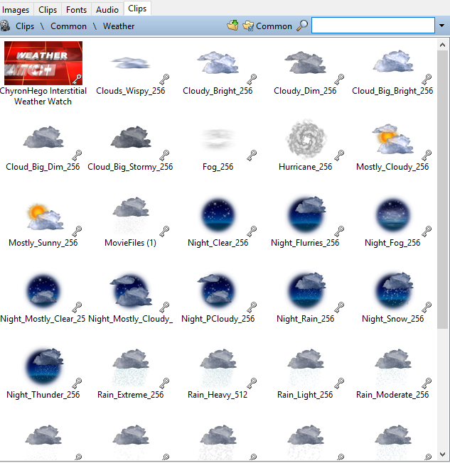450x463 pixels.
Task: Select the Night_Thunder_256 clip
Action: [x=43, y=366]
